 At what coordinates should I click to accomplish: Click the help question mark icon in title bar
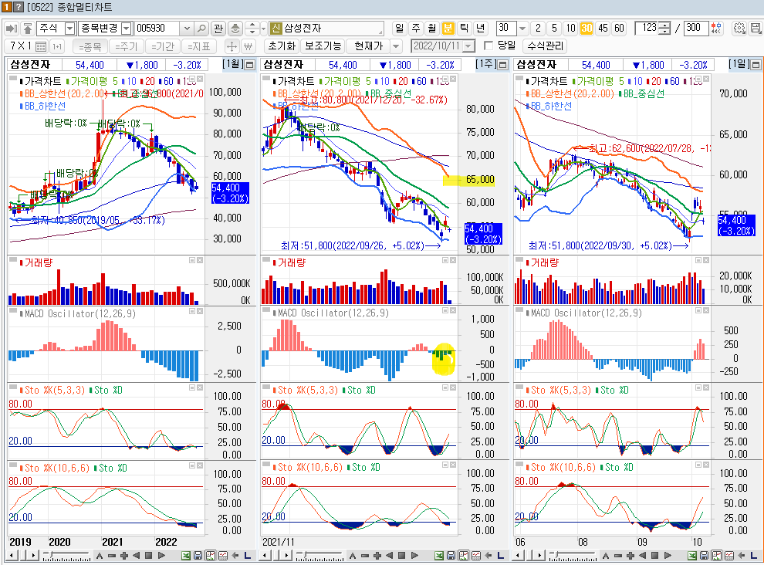18,7
